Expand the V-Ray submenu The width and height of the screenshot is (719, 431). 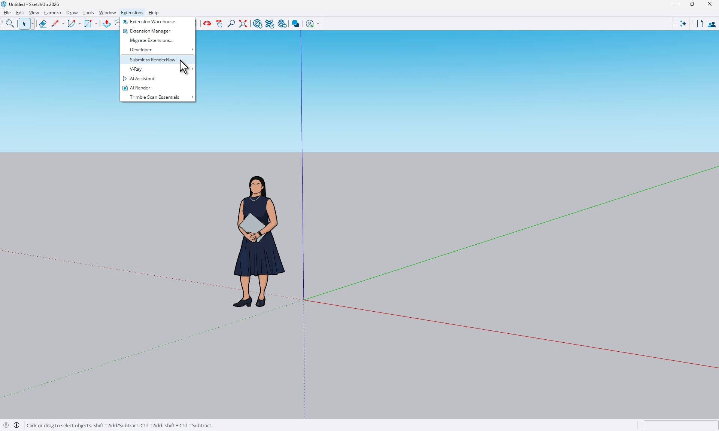158,69
